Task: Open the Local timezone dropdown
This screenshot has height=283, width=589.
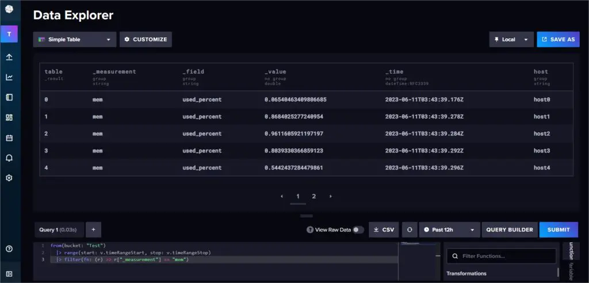Action: 511,40
